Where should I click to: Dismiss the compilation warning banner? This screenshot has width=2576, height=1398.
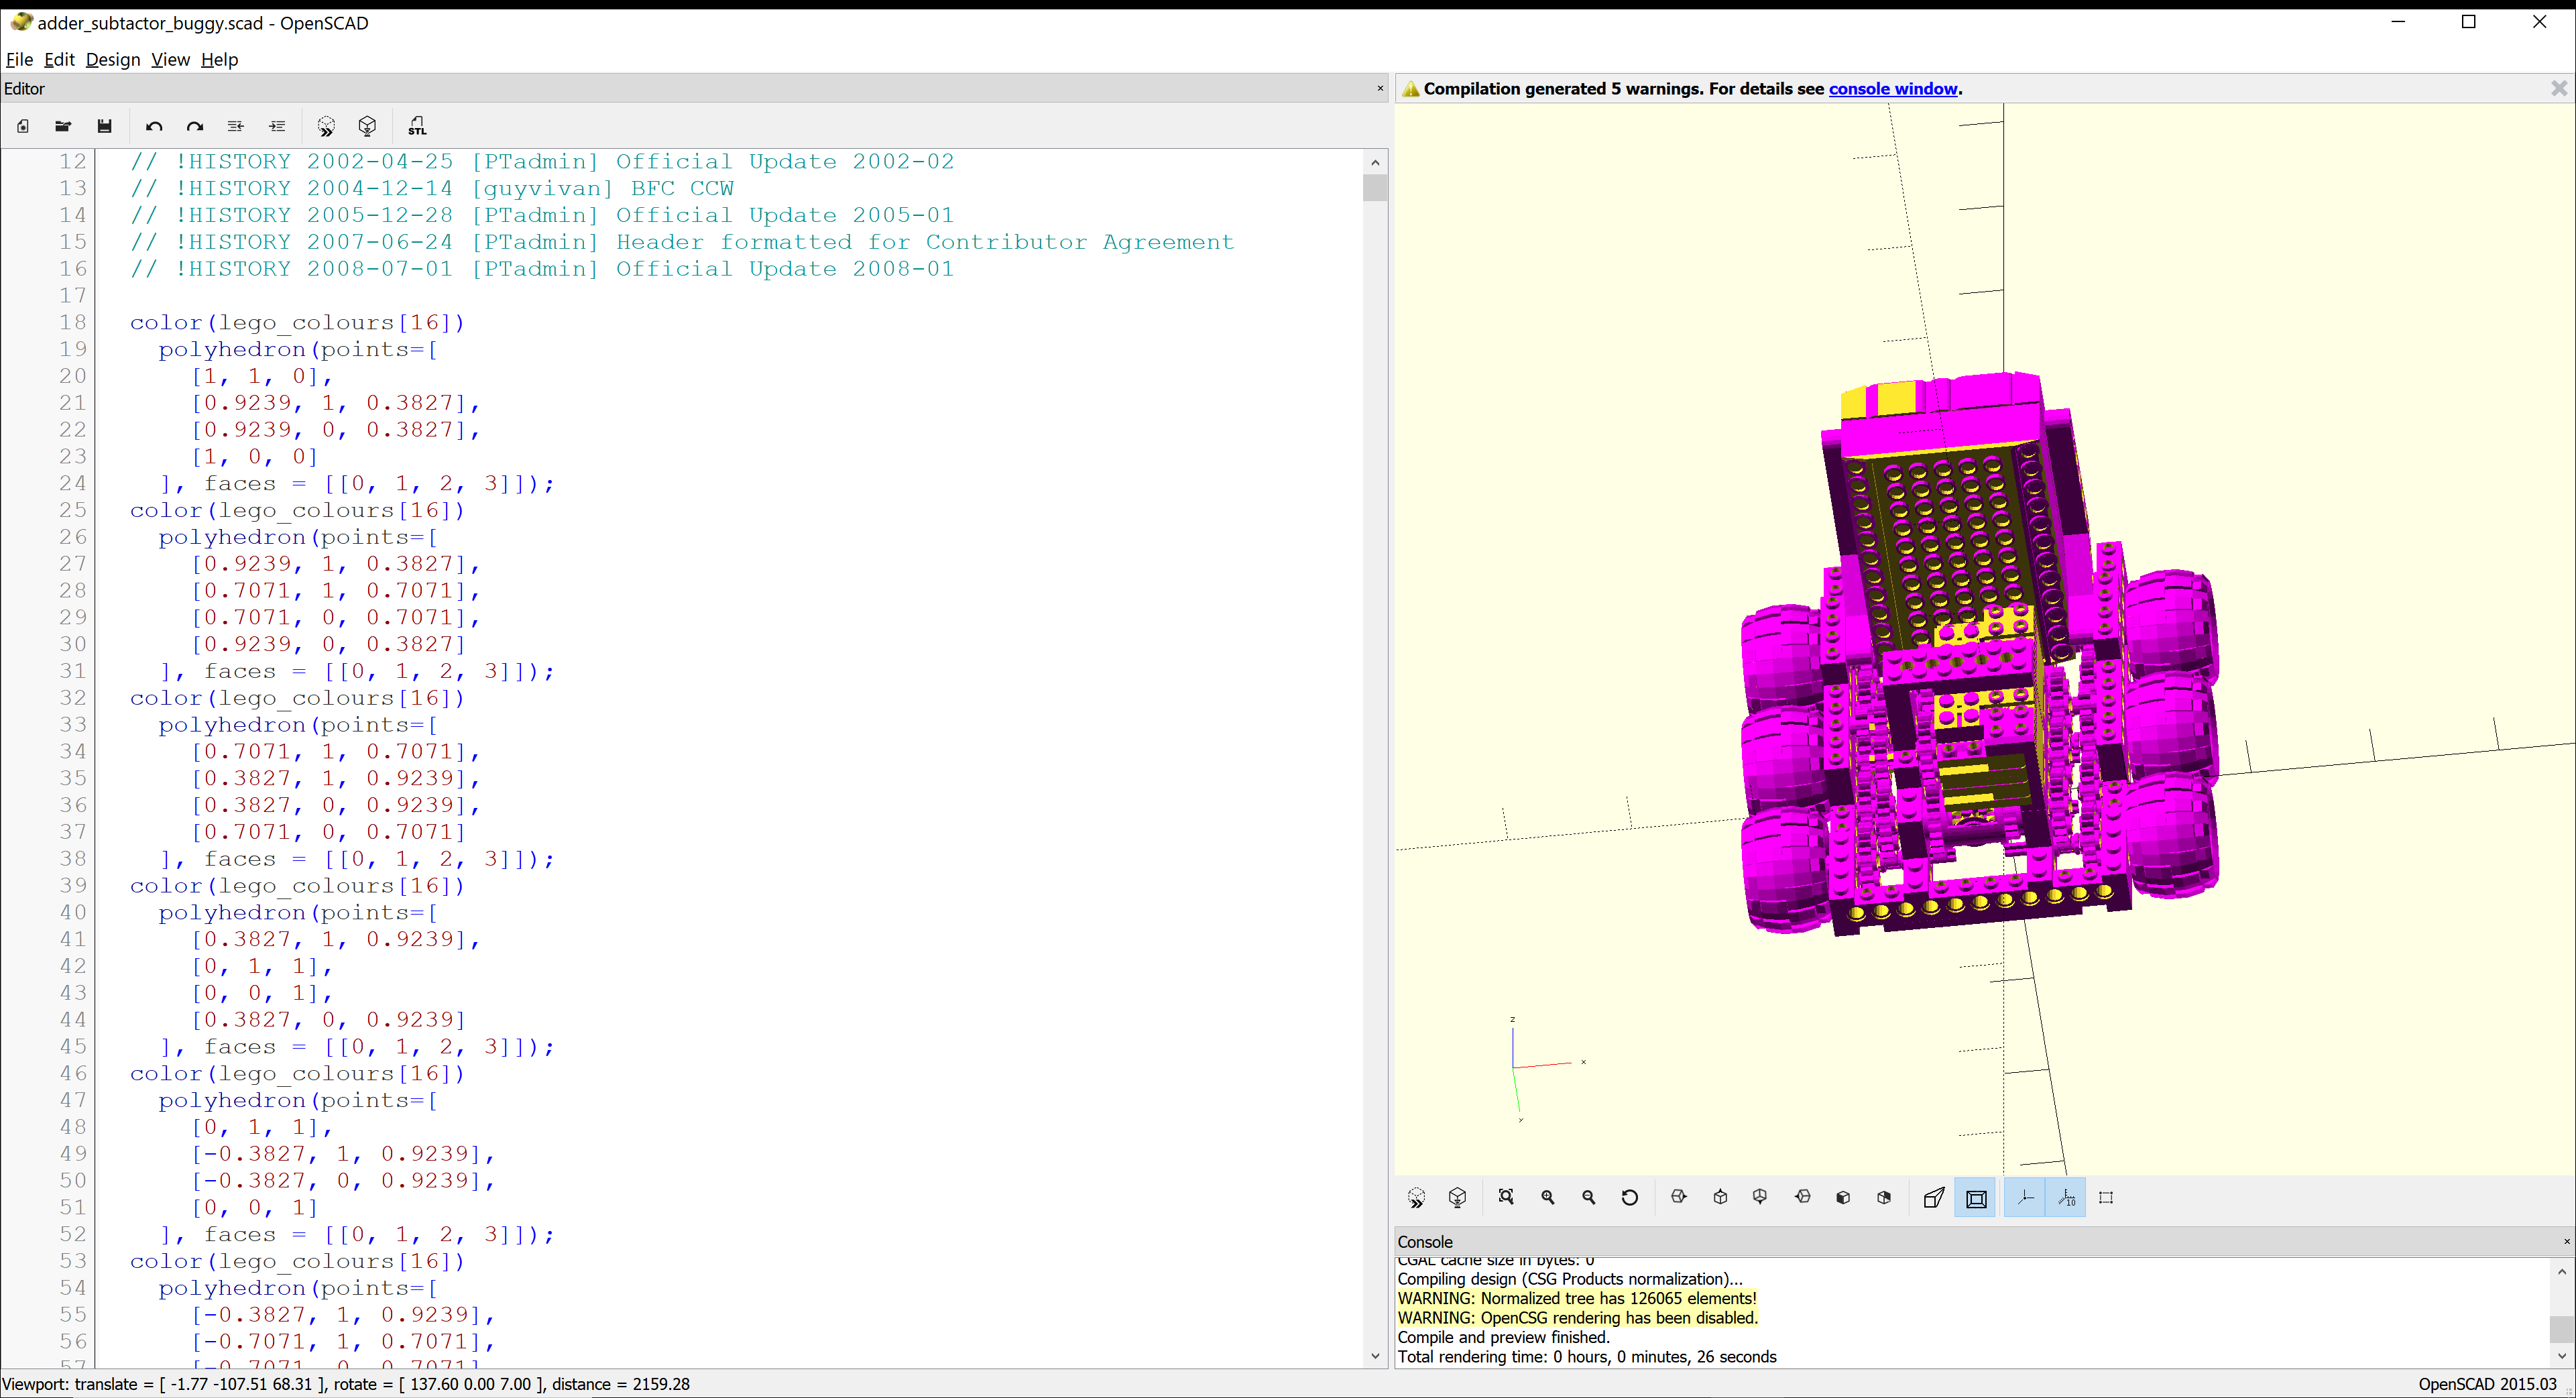[x=2559, y=88]
